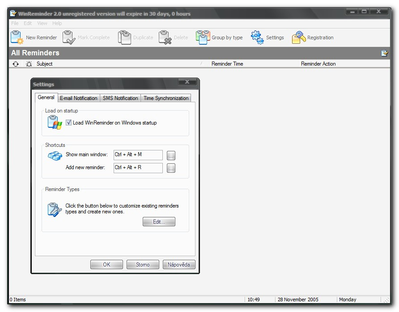This screenshot has width=399, height=312.
Task: Click the New Reminder toolbar icon
Action: [x=17, y=37]
